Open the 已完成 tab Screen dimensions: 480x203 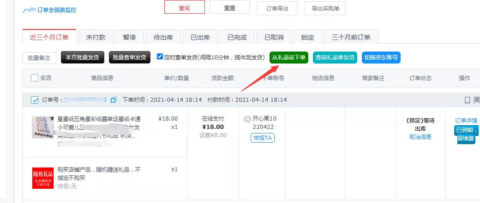tap(237, 38)
